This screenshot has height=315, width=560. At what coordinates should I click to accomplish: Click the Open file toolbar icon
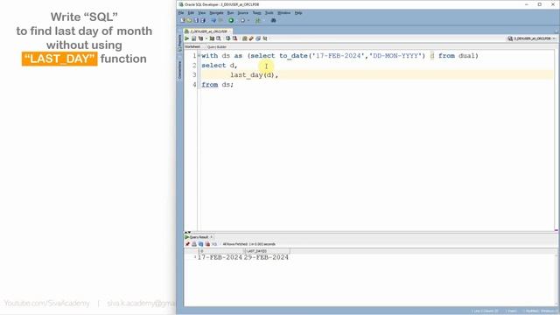point(189,20)
